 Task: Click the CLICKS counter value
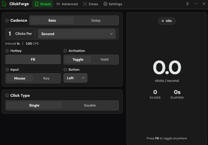155,92
